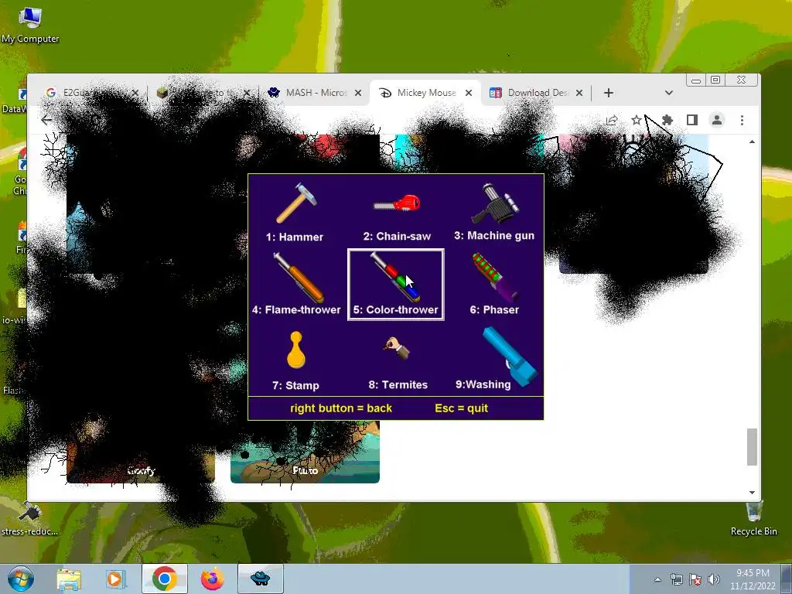
Task: Open Windows Explorer from taskbar
Action: [x=69, y=579]
